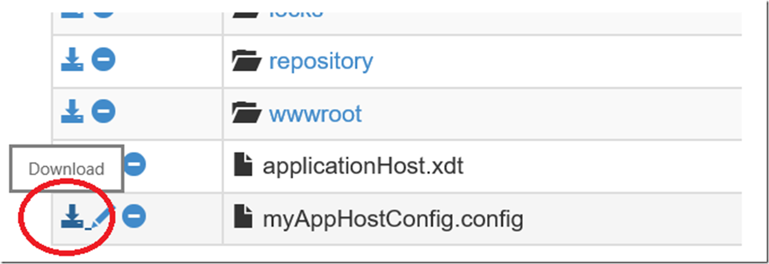Download the wwwroot folder

[x=72, y=112]
